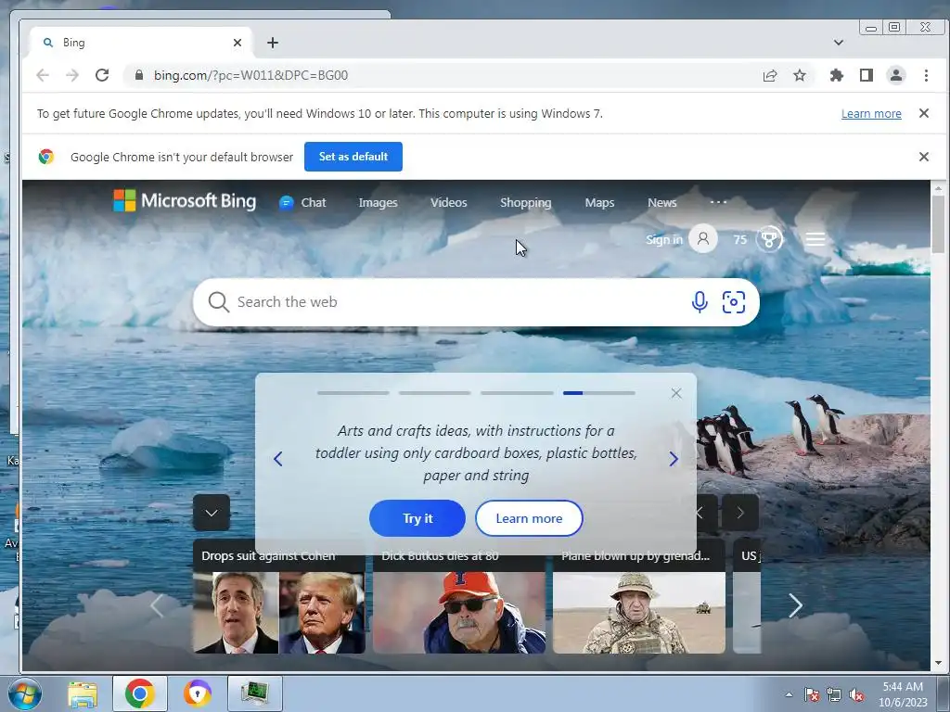This screenshot has width=950, height=712.
Task: Start voice search with microphone icon
Action: click(x=700, y=302)
